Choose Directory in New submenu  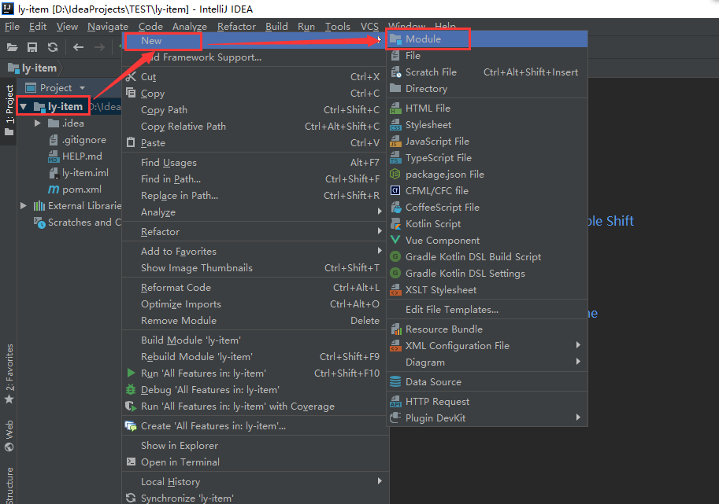(x=487, y=89)
